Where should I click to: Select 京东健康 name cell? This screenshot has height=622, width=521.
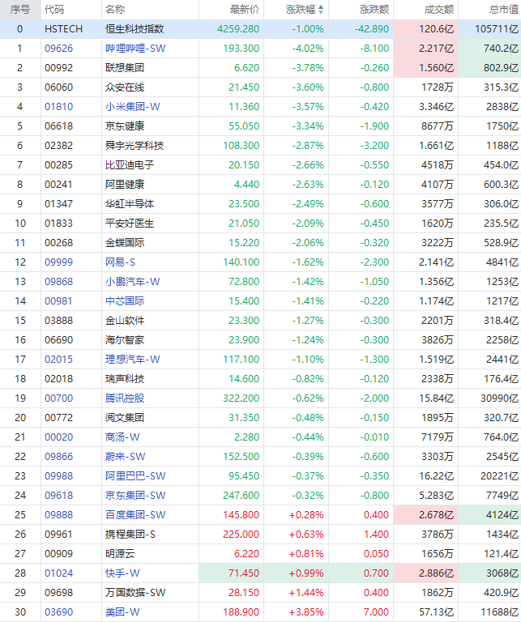(125, 126)
